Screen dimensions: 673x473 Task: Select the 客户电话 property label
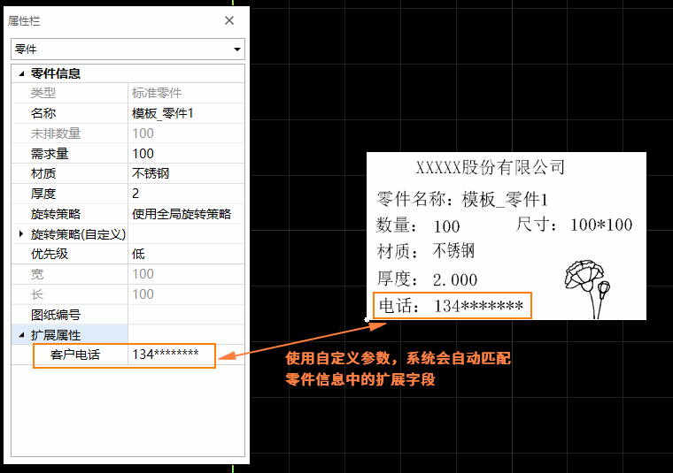click(x=75, y=355)
